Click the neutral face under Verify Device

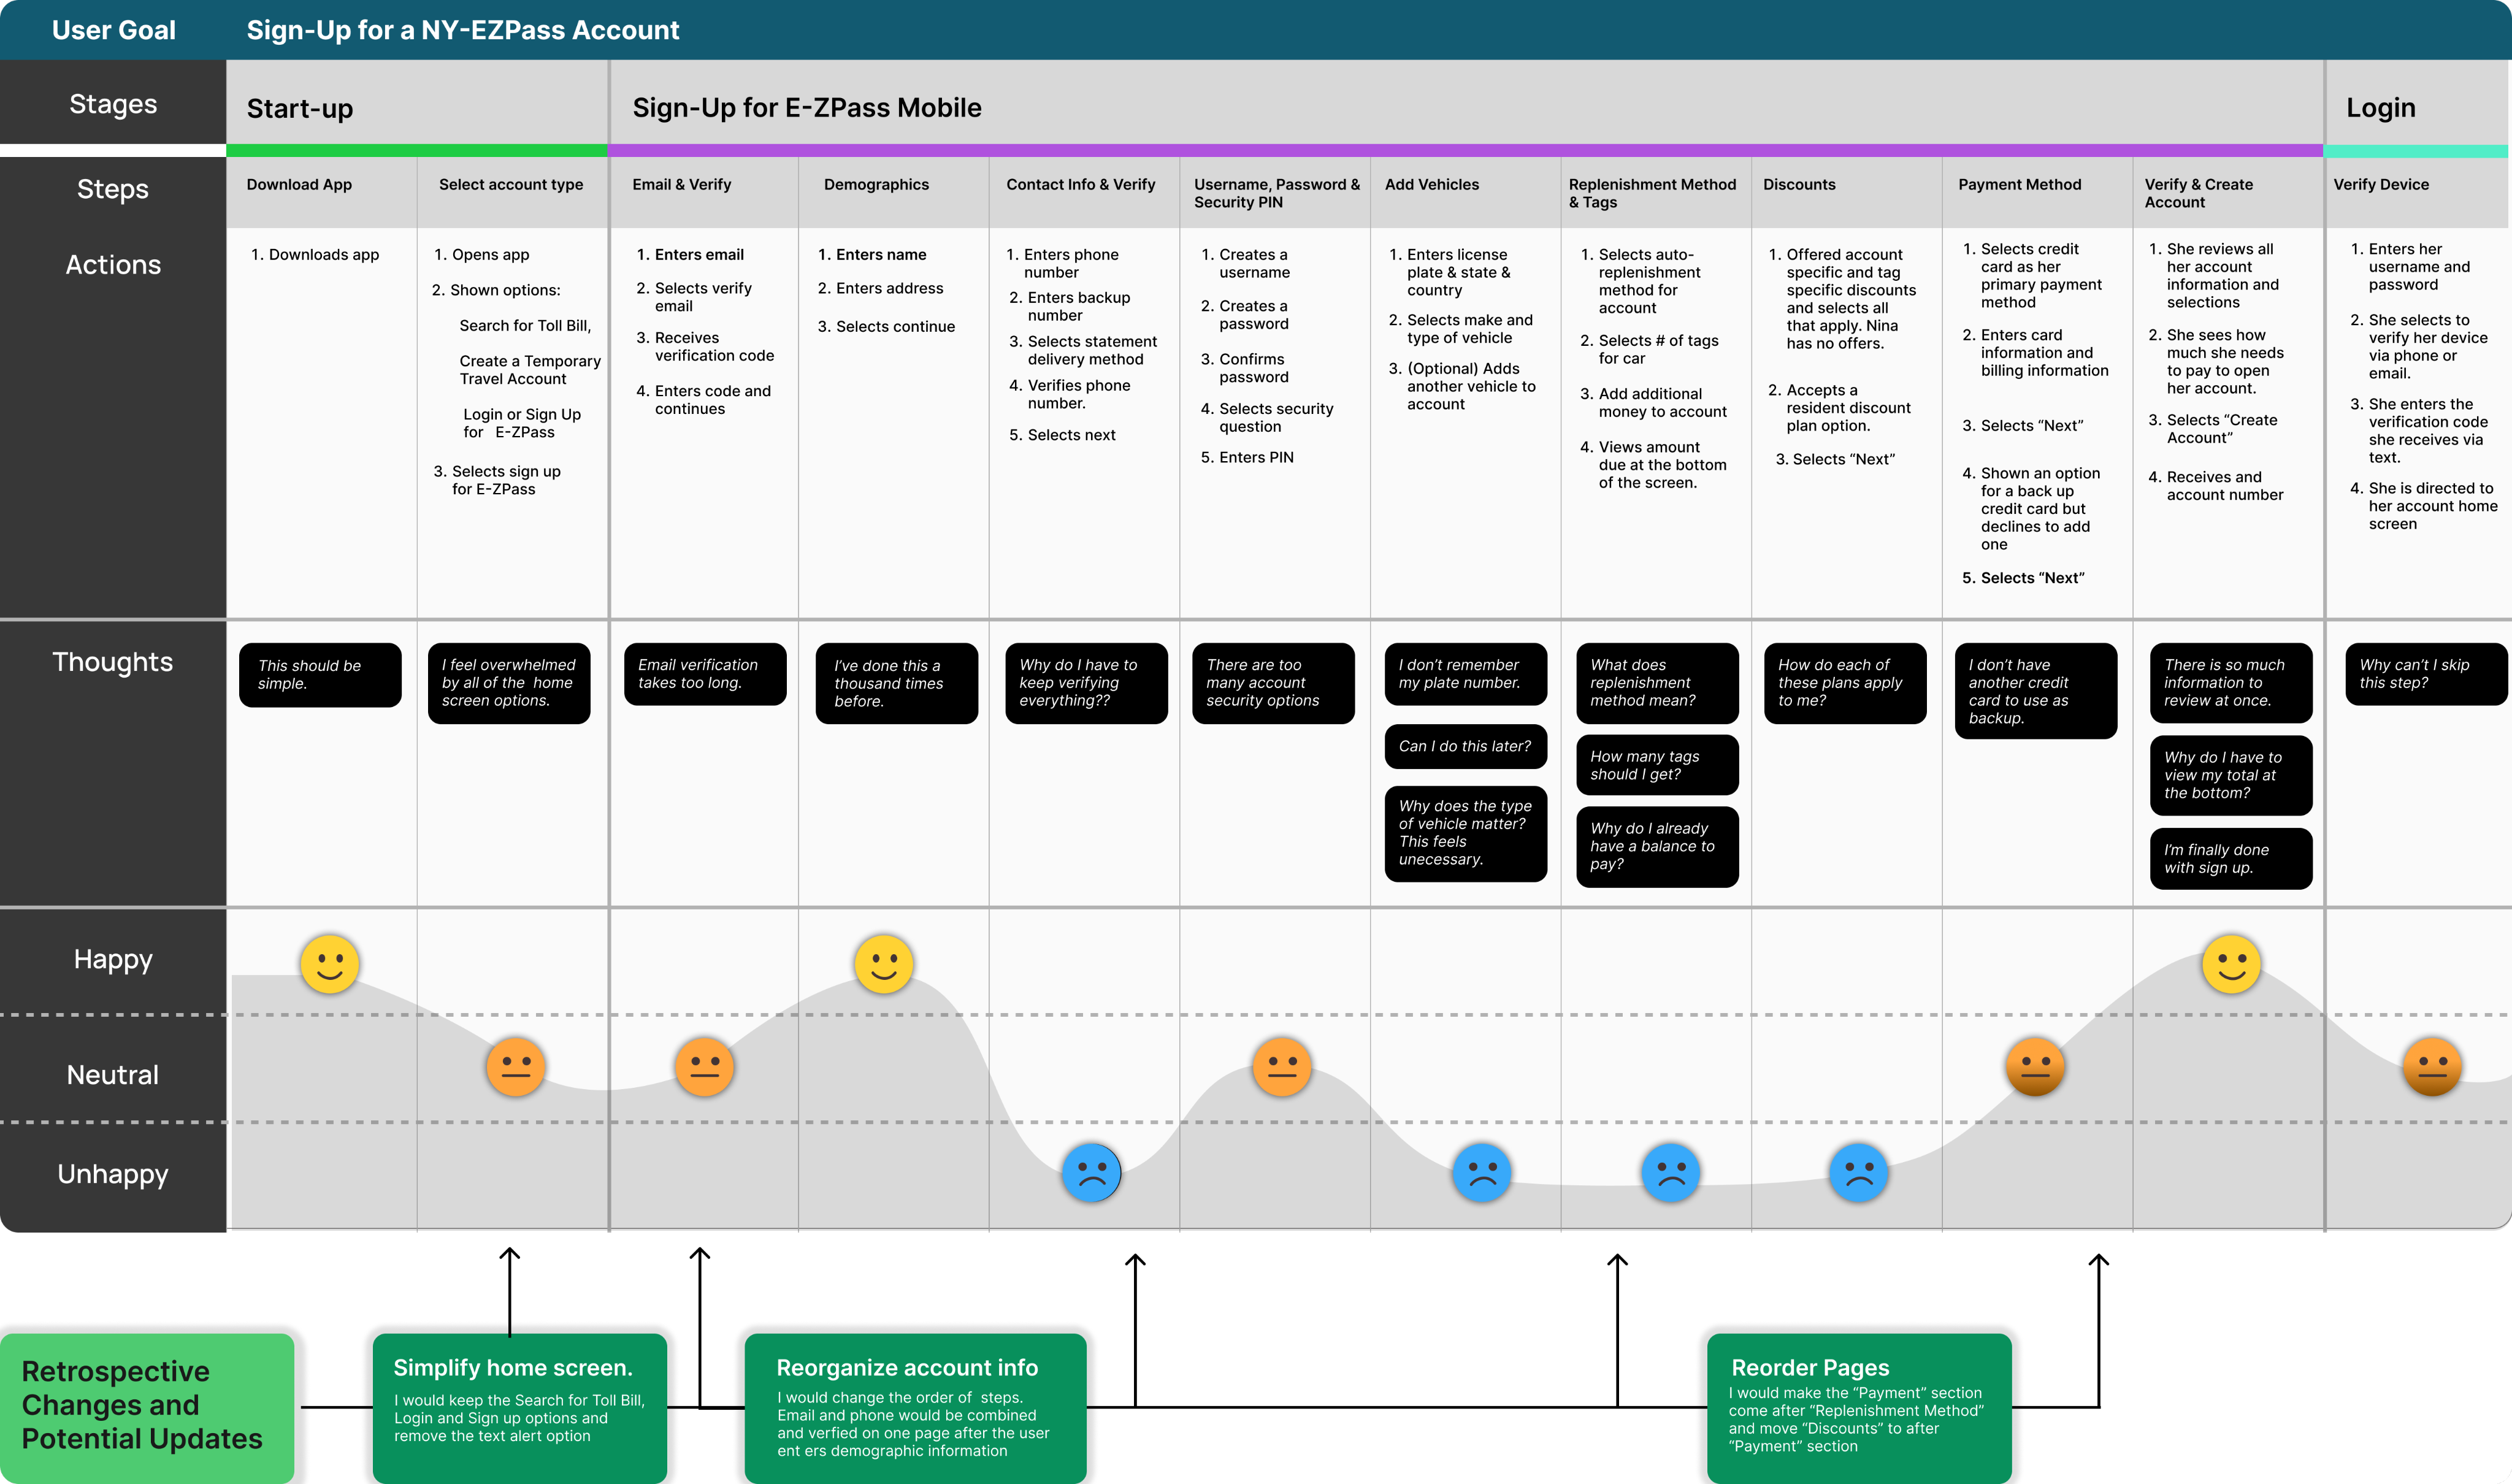[x=2432, y=1066]
